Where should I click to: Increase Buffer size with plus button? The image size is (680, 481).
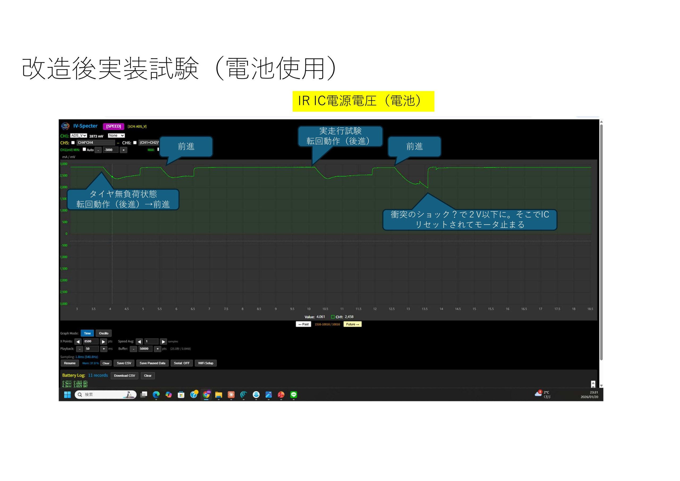pos(158,349)
